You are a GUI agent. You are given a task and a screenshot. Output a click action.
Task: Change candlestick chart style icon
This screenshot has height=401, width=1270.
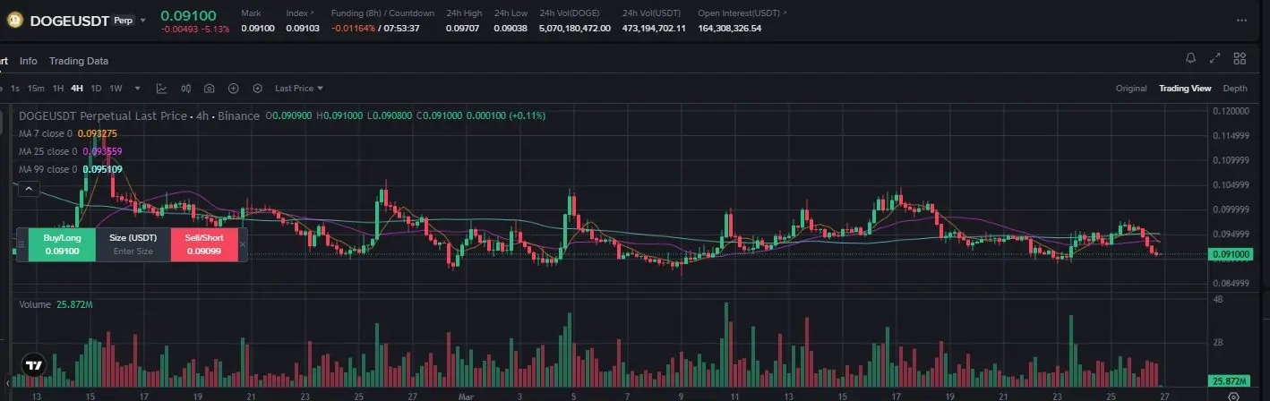click(x=186, y=89)
